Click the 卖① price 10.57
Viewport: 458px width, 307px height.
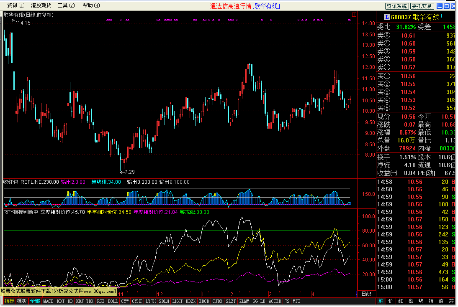pos(408,67)
